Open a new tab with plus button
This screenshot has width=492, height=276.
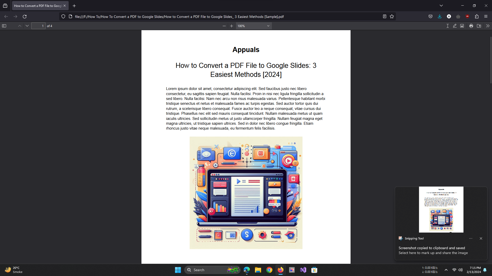tap(74, 6)
